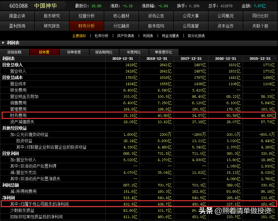Show more years with the double-arrow icon

click(x=275, y=59)
